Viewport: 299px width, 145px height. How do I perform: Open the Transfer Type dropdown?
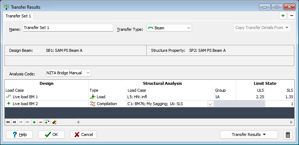[169, 28]
